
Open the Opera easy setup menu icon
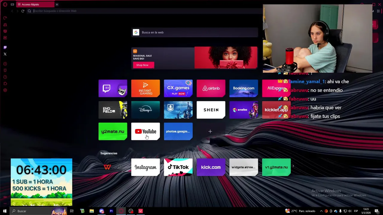coord(378,11)
